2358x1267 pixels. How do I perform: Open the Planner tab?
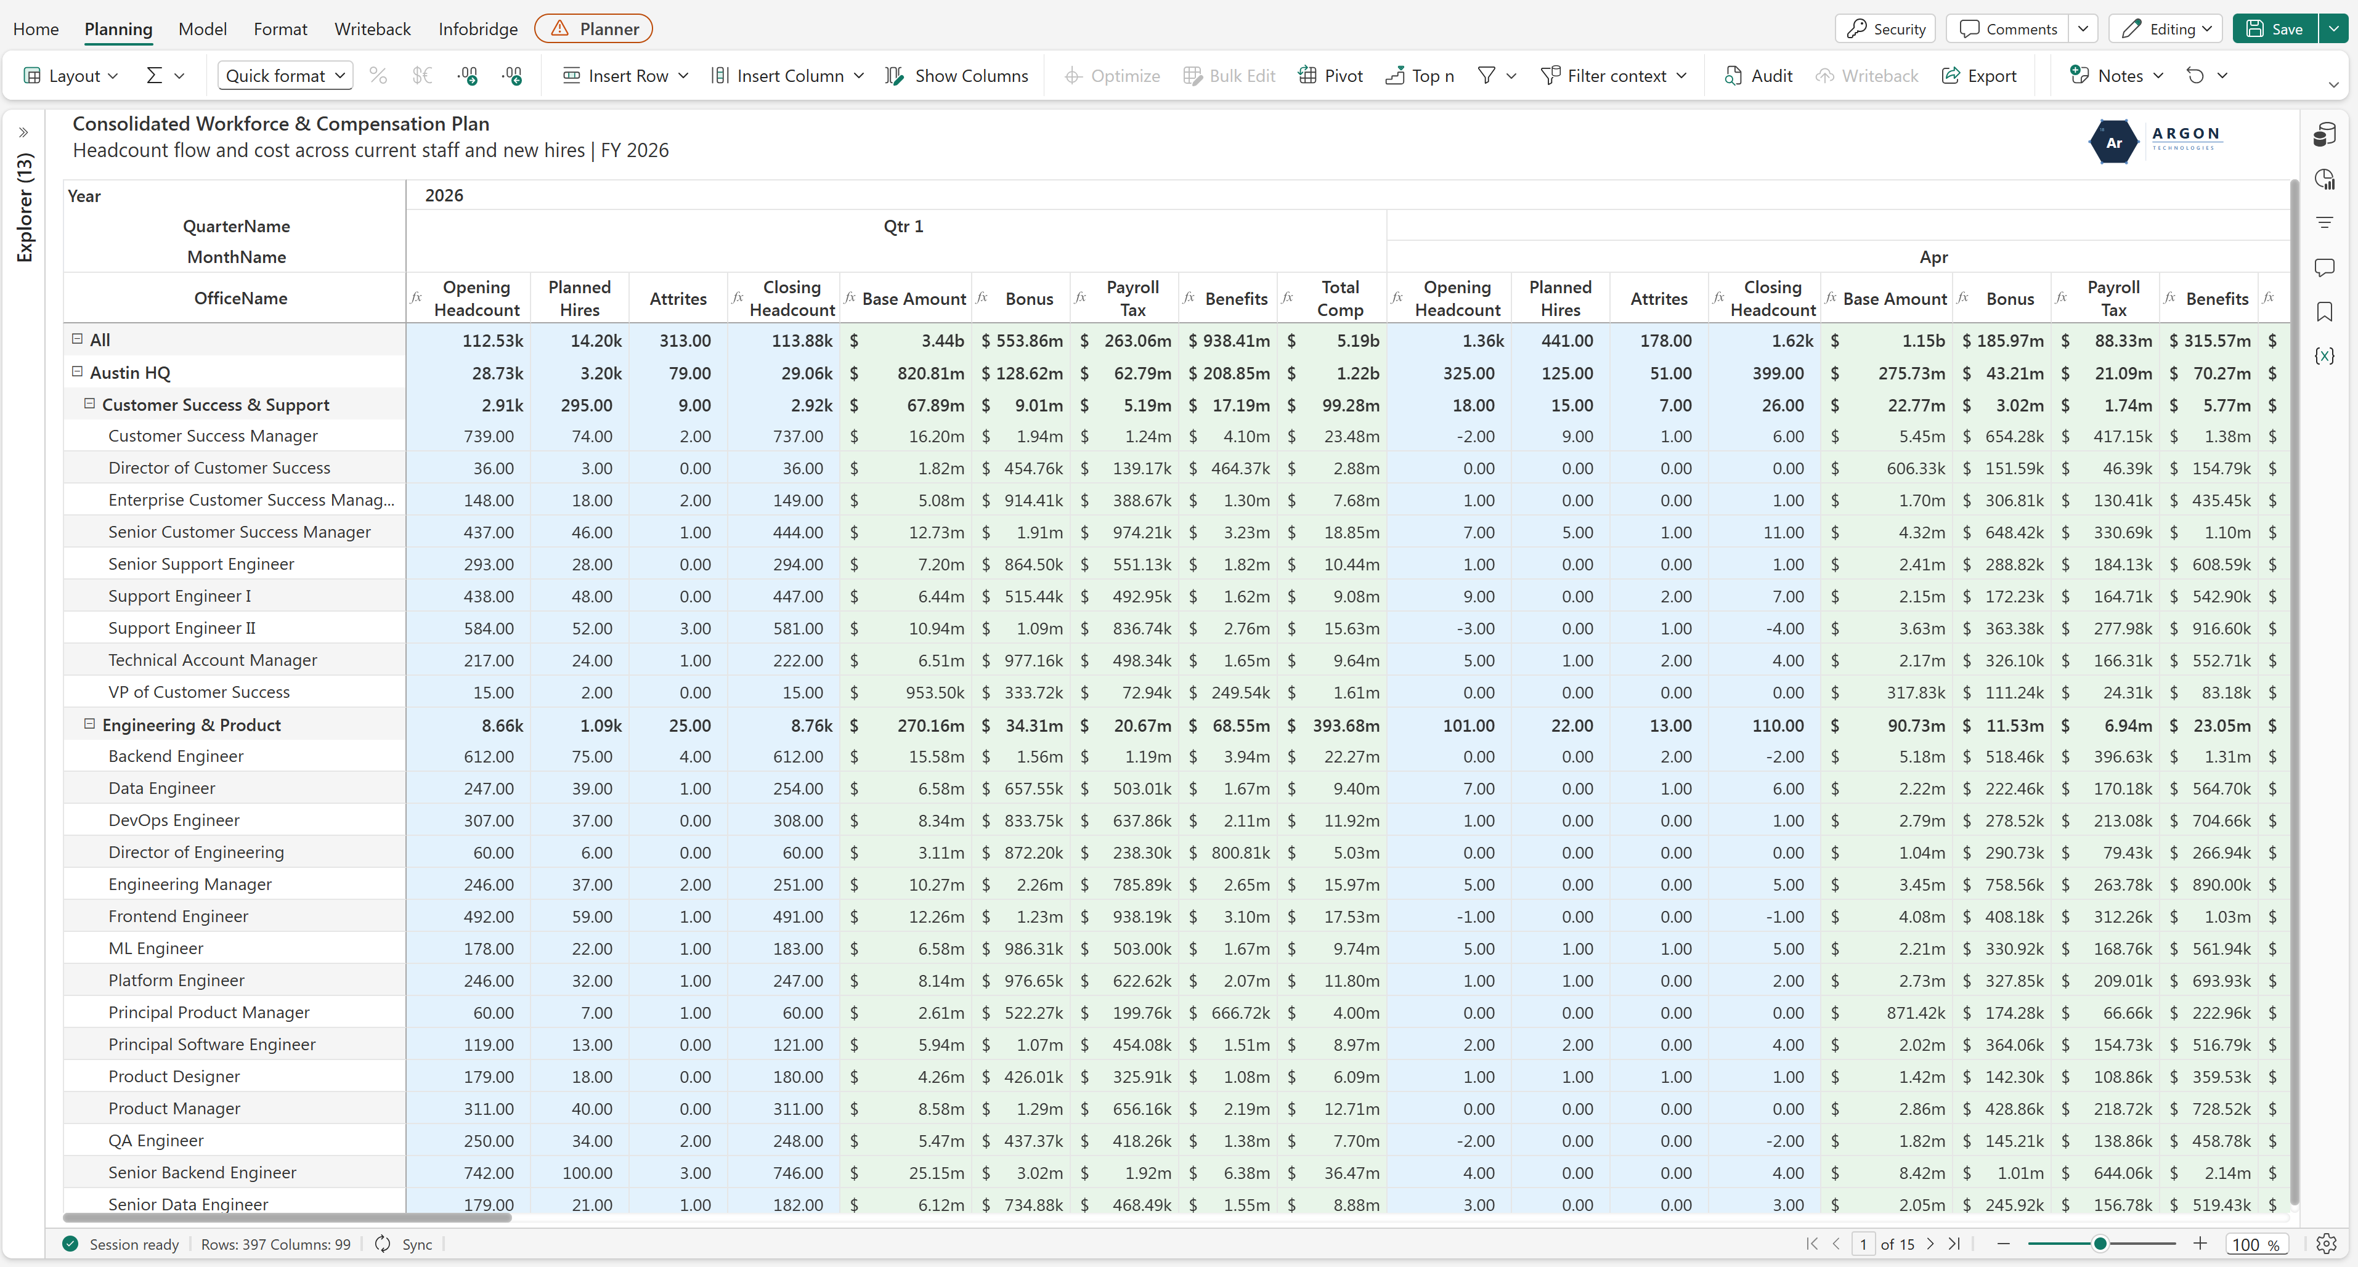pos(593,28)
